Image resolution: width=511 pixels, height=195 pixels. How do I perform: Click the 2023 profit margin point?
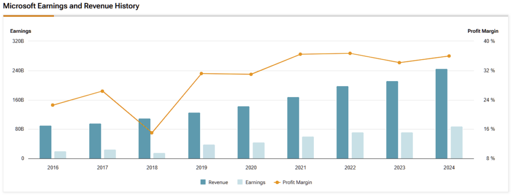click(x=400, y=63)
